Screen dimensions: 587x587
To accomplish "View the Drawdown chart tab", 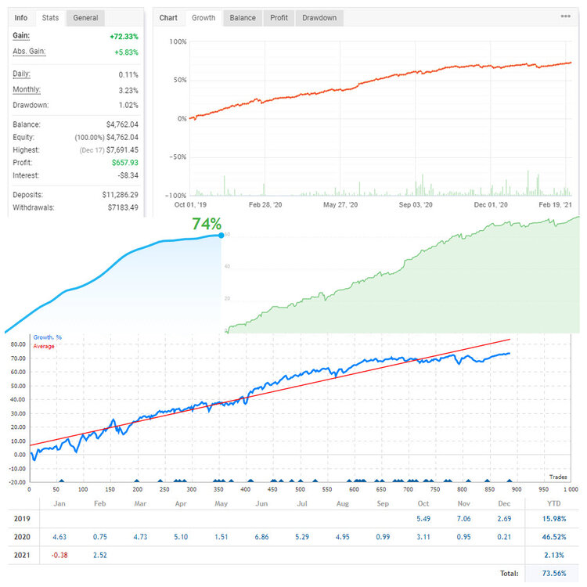I will pos(319,17).
